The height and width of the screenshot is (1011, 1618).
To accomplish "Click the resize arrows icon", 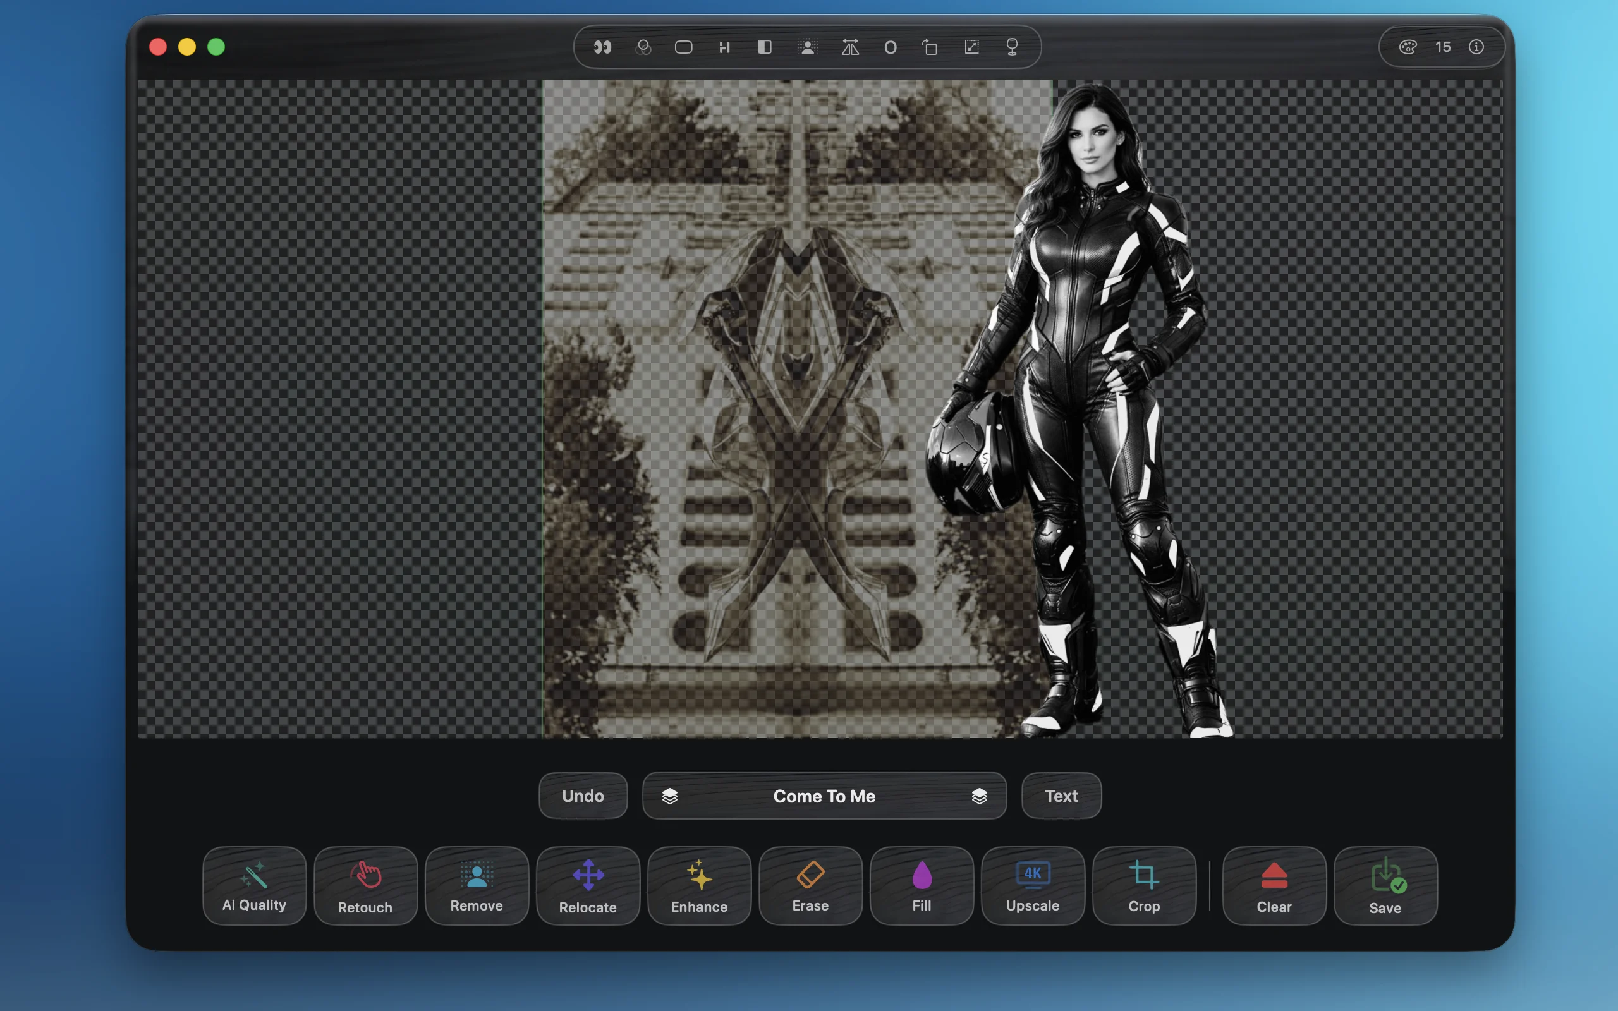I will point(971,47).
